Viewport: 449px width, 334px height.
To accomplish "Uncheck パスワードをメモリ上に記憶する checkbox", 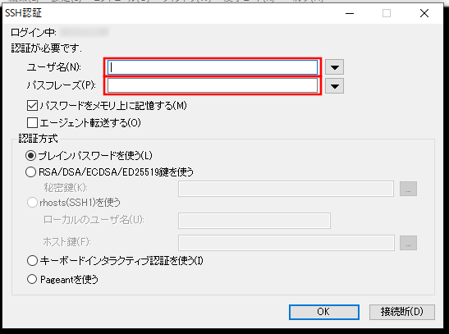I will [32, 106].
